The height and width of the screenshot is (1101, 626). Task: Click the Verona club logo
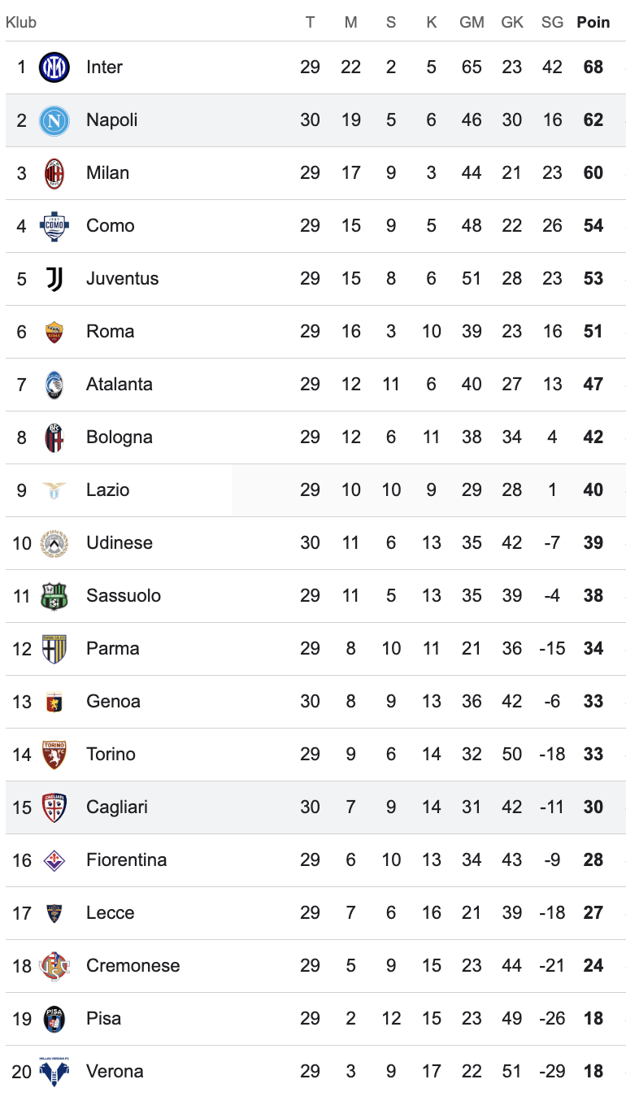tap(54, 1072)
